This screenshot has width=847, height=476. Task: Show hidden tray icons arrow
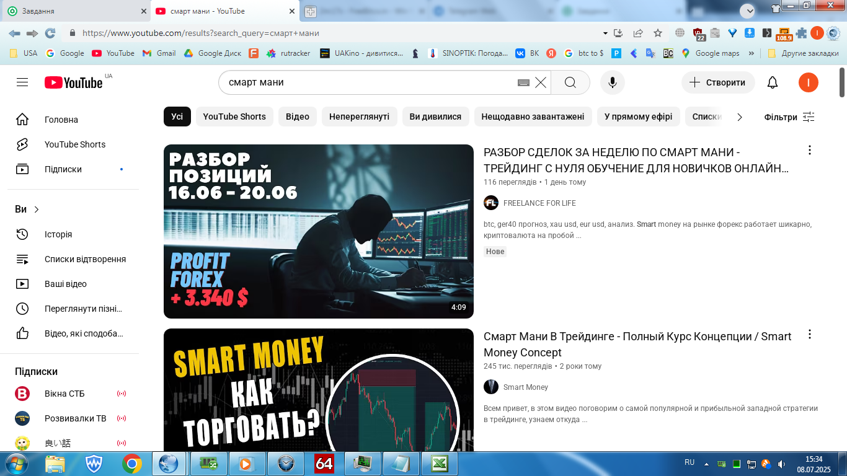(706, 463)
